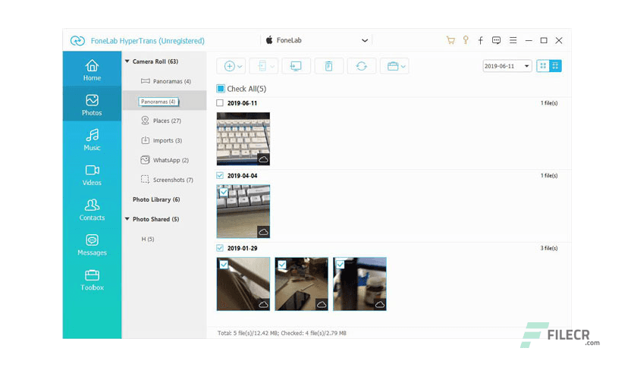Open the 2019-01-29 thumbnail showing jar
Screen dimensions: 634x367
click(x=359, y=284)
